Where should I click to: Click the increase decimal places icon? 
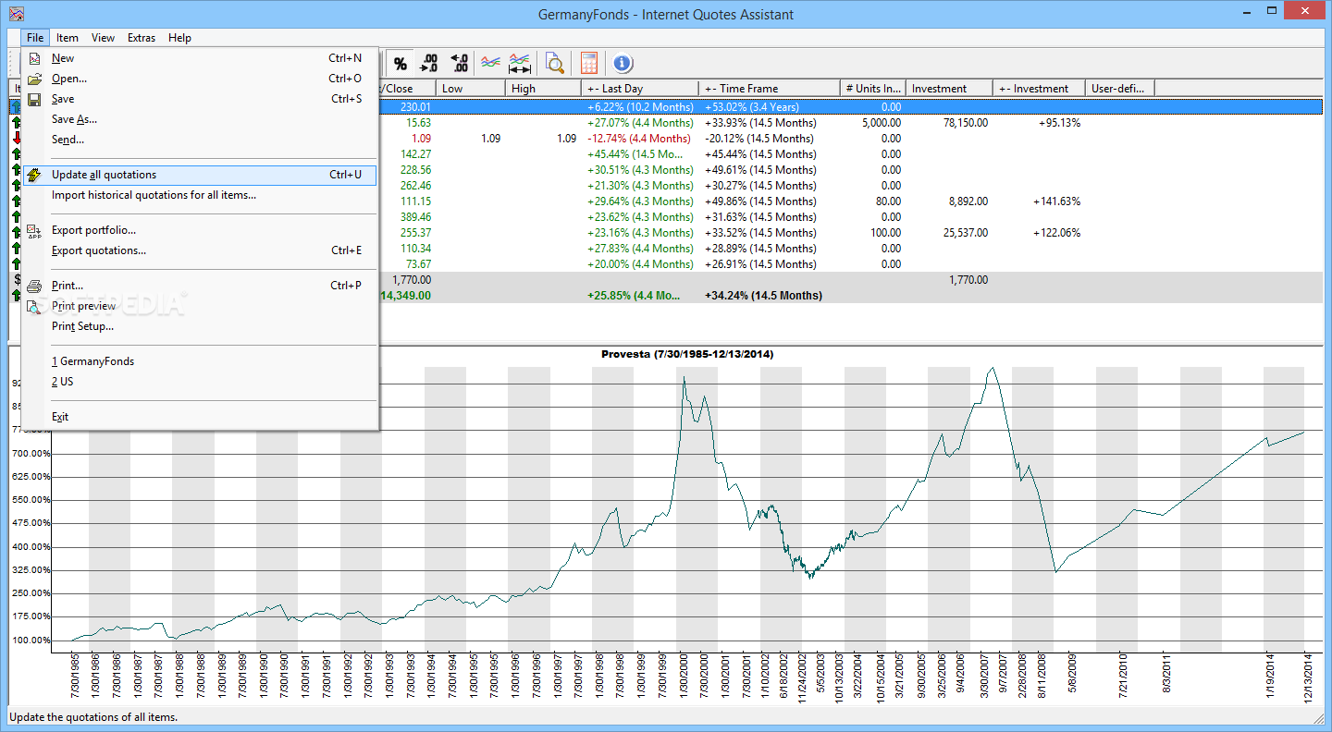(459, 63)
